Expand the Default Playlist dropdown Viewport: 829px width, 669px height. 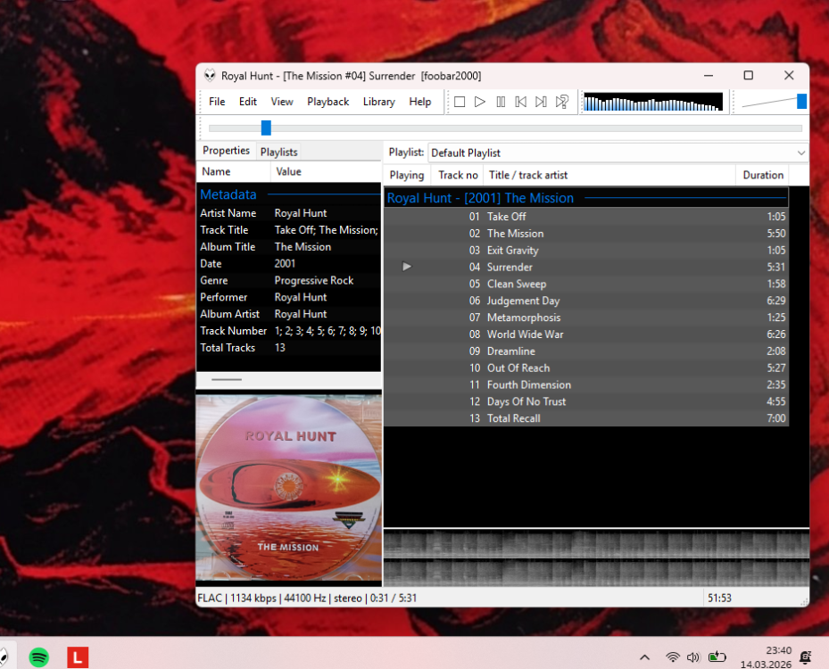click(x=800, y=153)
